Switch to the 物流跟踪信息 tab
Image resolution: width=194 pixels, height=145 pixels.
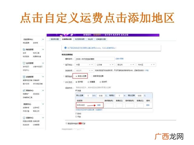80,39
